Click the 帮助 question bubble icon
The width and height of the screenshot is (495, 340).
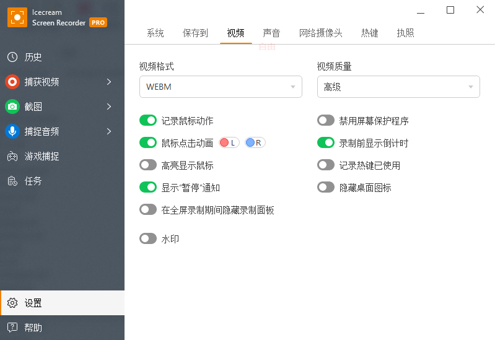pyautogui.click(x=12, y=328)
